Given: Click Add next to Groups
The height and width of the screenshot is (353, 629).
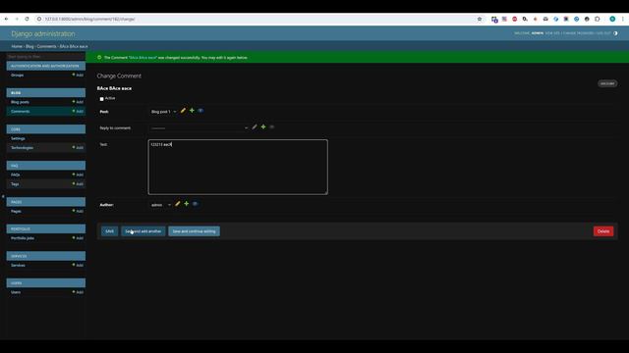Looking at the screenshot, I should point(78,75).
